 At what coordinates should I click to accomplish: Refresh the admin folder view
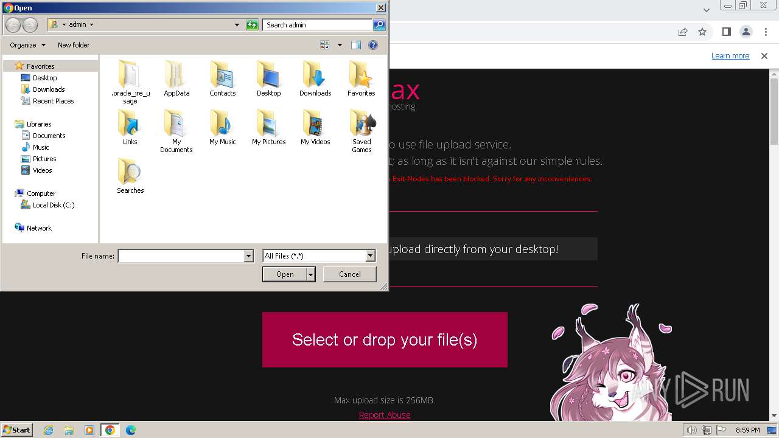(252, 25)
